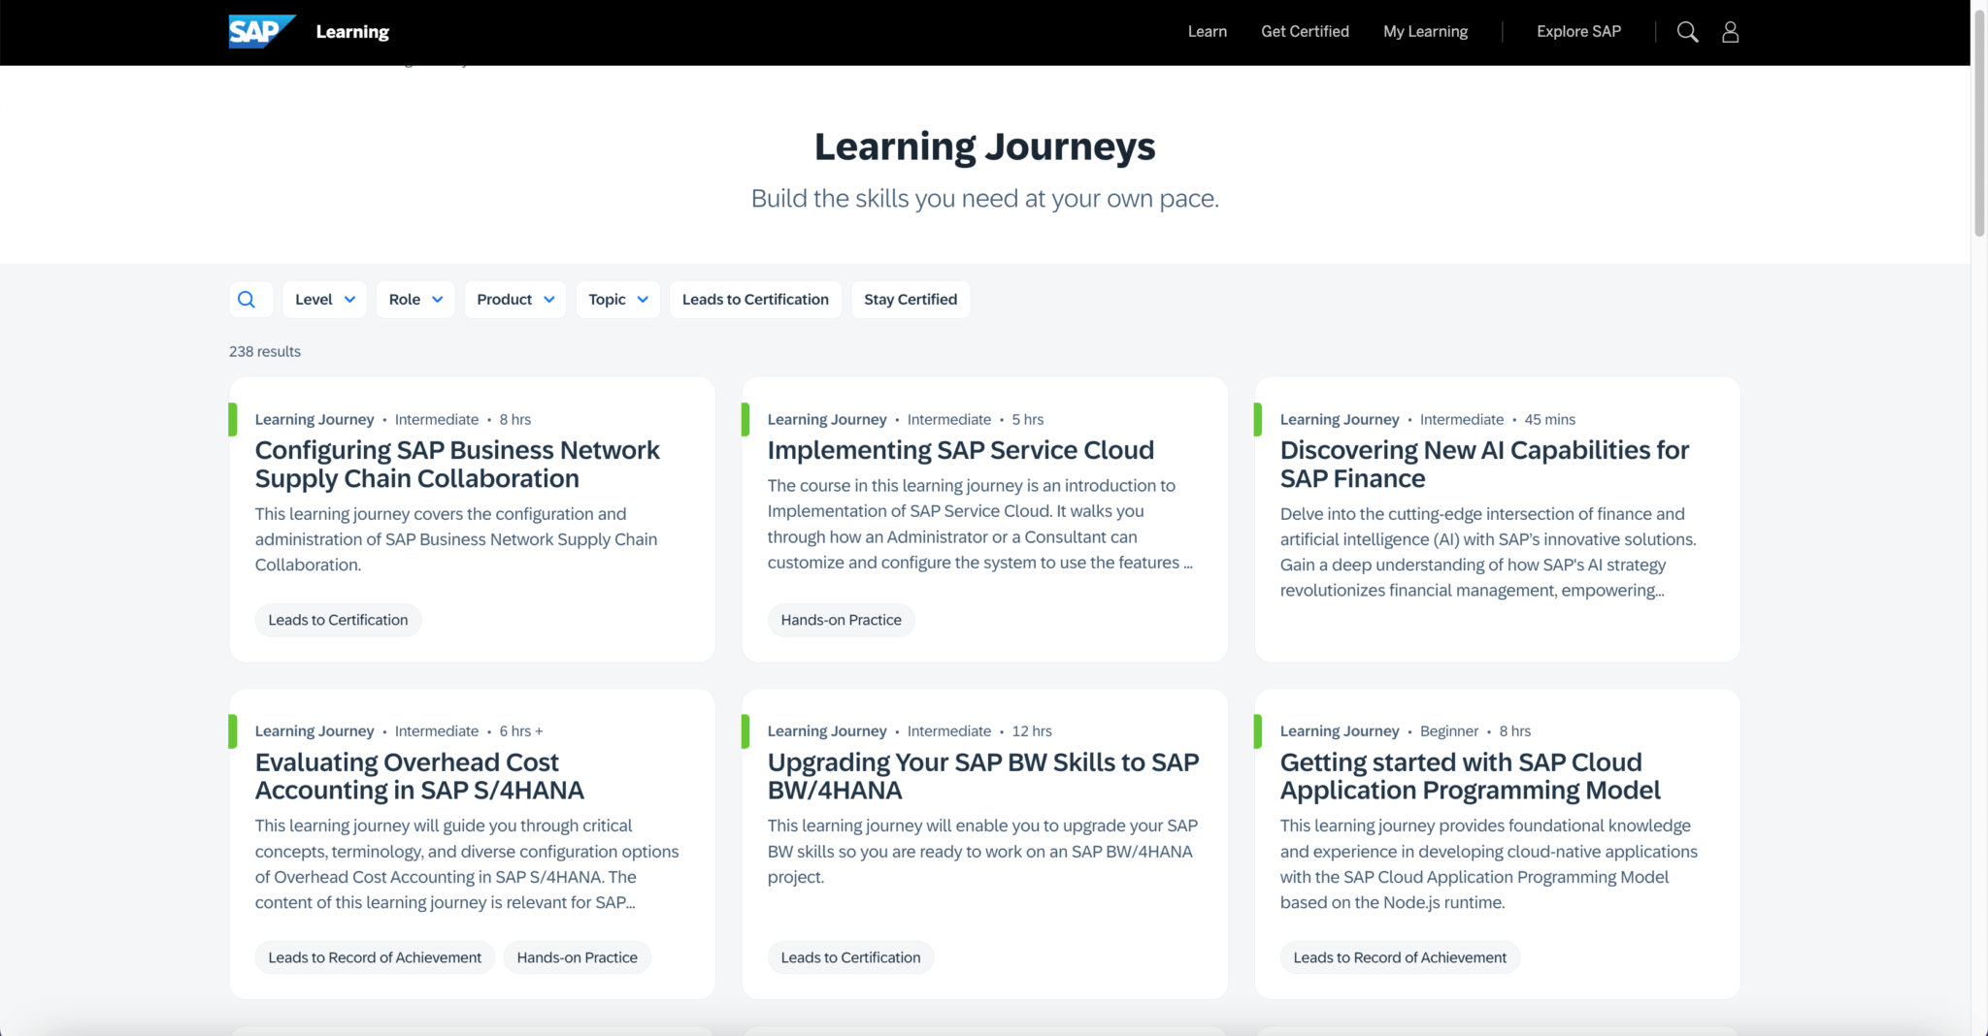Viewport: 1988px width, 1036px height.
Task: Click the user profile icon
Action: [1730, 31]
